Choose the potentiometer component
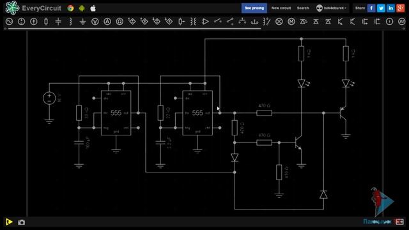Viewport: 409px width, 230px height. pyautogui.click(x=181, y=21)
